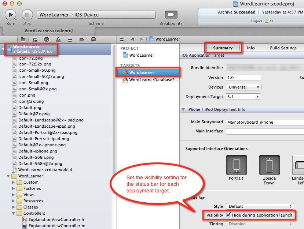Image resolution: width=304 pixels, height=229 pixels.
Task: Click the Main Storyboard field
Action: coord(265,122)
